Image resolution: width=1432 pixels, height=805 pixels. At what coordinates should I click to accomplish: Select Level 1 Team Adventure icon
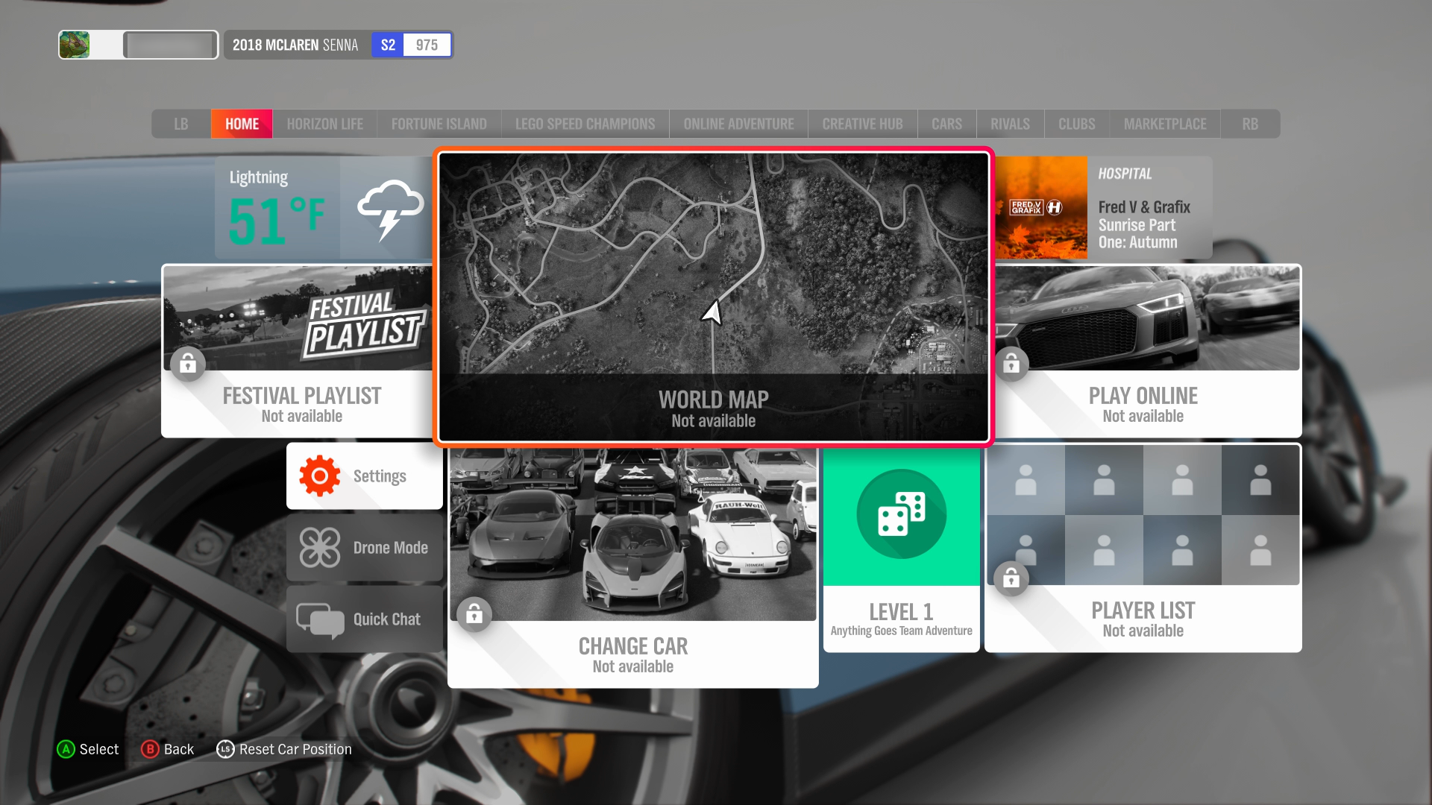(900, 546)
